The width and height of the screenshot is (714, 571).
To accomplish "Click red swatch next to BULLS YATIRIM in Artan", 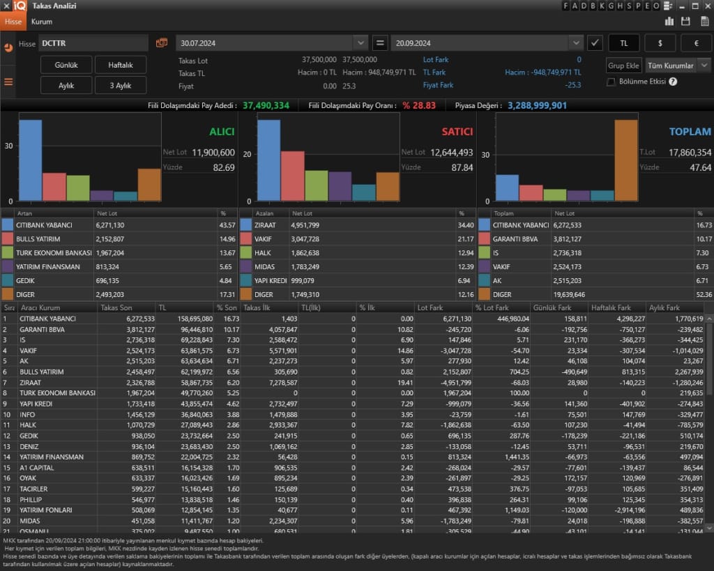I will (x=8, y=239).
